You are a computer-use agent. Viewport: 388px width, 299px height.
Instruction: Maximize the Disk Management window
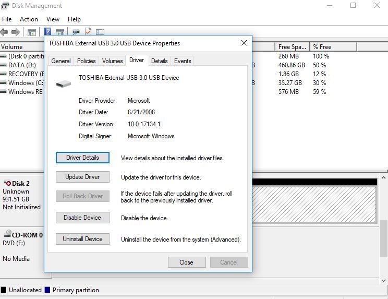pyautogui.click(x=353, y=5)
